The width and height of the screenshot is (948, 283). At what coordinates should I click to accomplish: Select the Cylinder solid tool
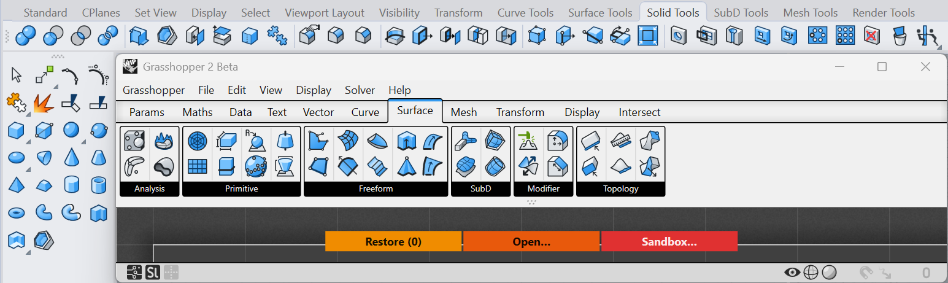(72, 185)
